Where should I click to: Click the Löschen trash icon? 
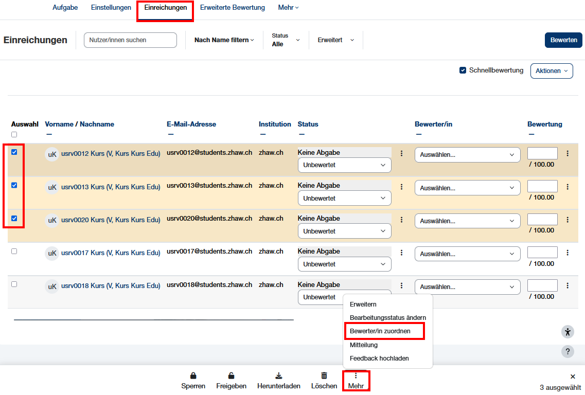[324, 376]
